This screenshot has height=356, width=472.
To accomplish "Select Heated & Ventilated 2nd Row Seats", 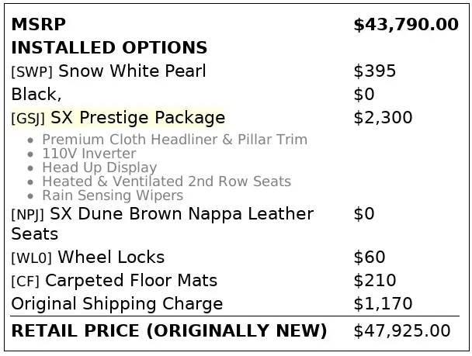I will (x=166, y=181).
